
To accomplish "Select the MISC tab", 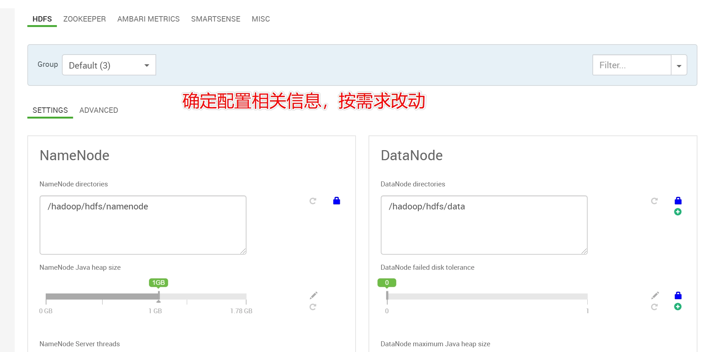I will point(261,19).
